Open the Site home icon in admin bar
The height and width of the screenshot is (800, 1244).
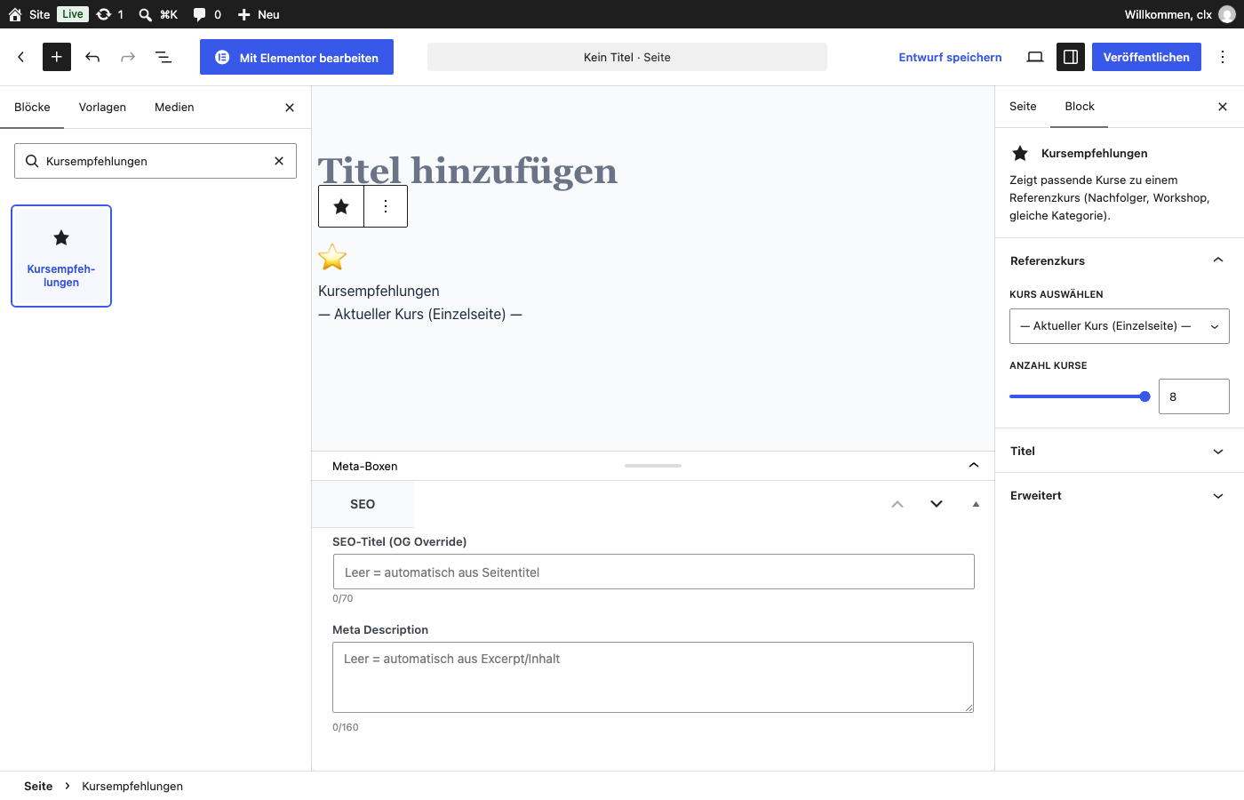[15, 14]
